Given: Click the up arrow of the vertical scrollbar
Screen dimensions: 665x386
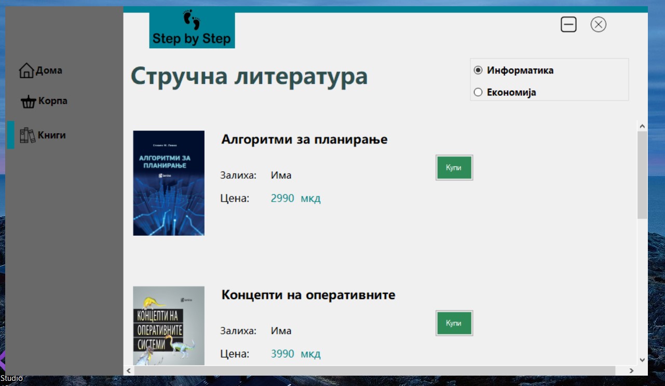Looking at the screenshot, I should tap(641, 125).
